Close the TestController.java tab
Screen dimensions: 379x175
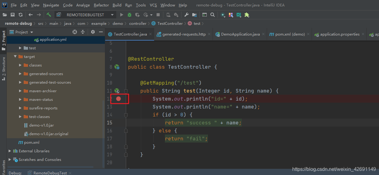[150, 34]
